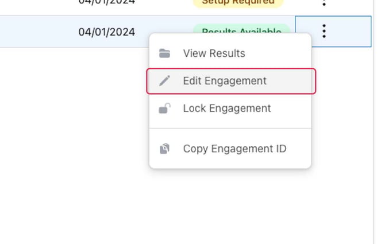The width and height of the screenshot is (385, 244).
Task: Click the blue-outlined actions cell around the dots
Action: point(333,32)
